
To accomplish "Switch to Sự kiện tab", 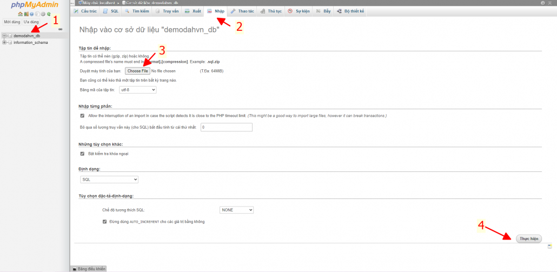I will tap(299, 11).
